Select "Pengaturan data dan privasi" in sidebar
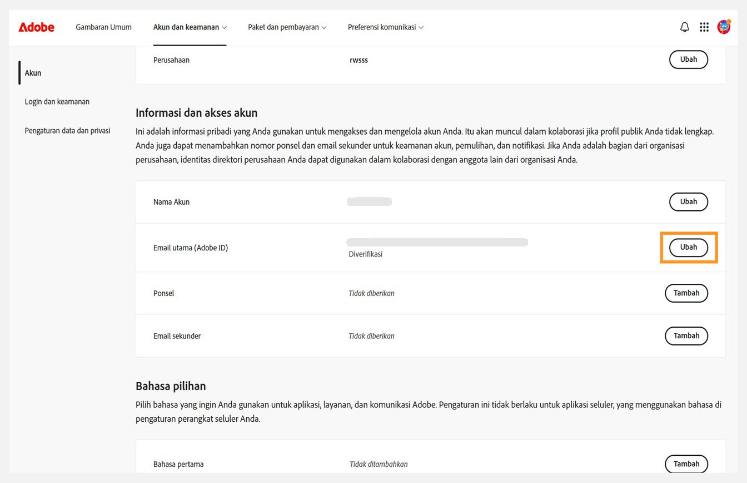 pos(67,130)
